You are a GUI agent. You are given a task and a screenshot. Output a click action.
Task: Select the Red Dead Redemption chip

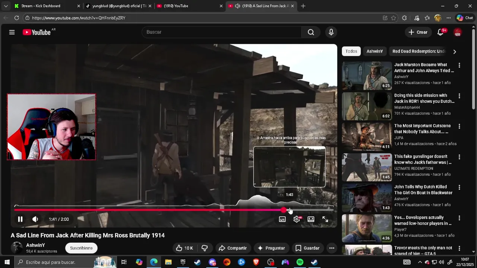tap(418, 51)
